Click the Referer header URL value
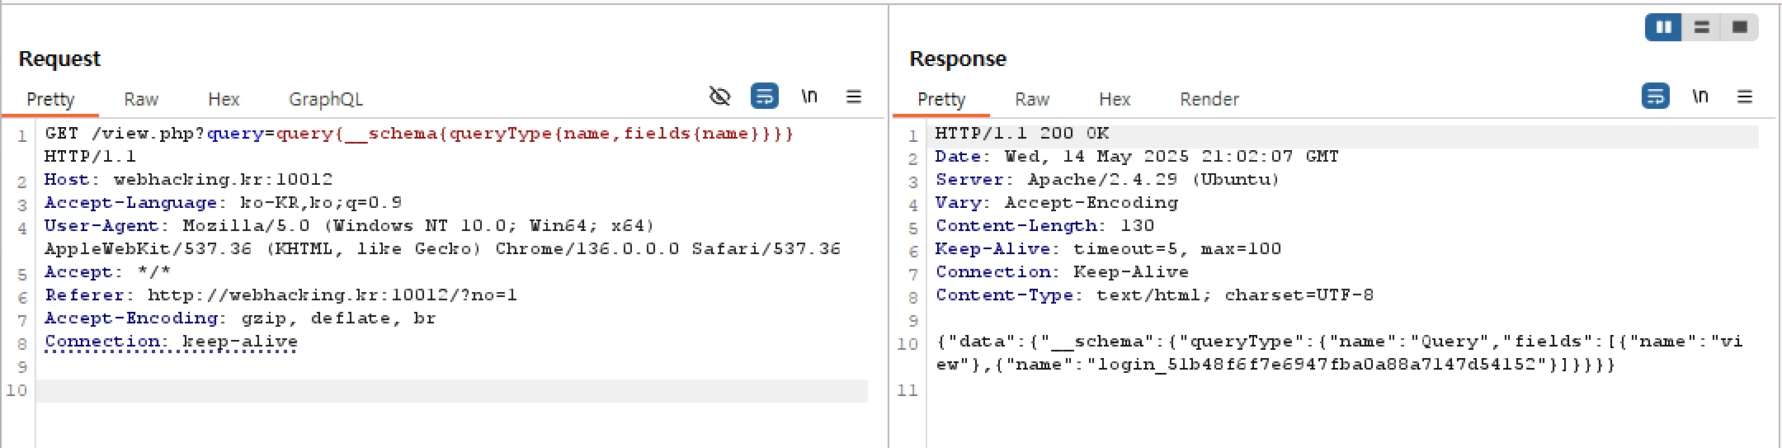Viewport: 1782px width, 448px height. [332, 295]
